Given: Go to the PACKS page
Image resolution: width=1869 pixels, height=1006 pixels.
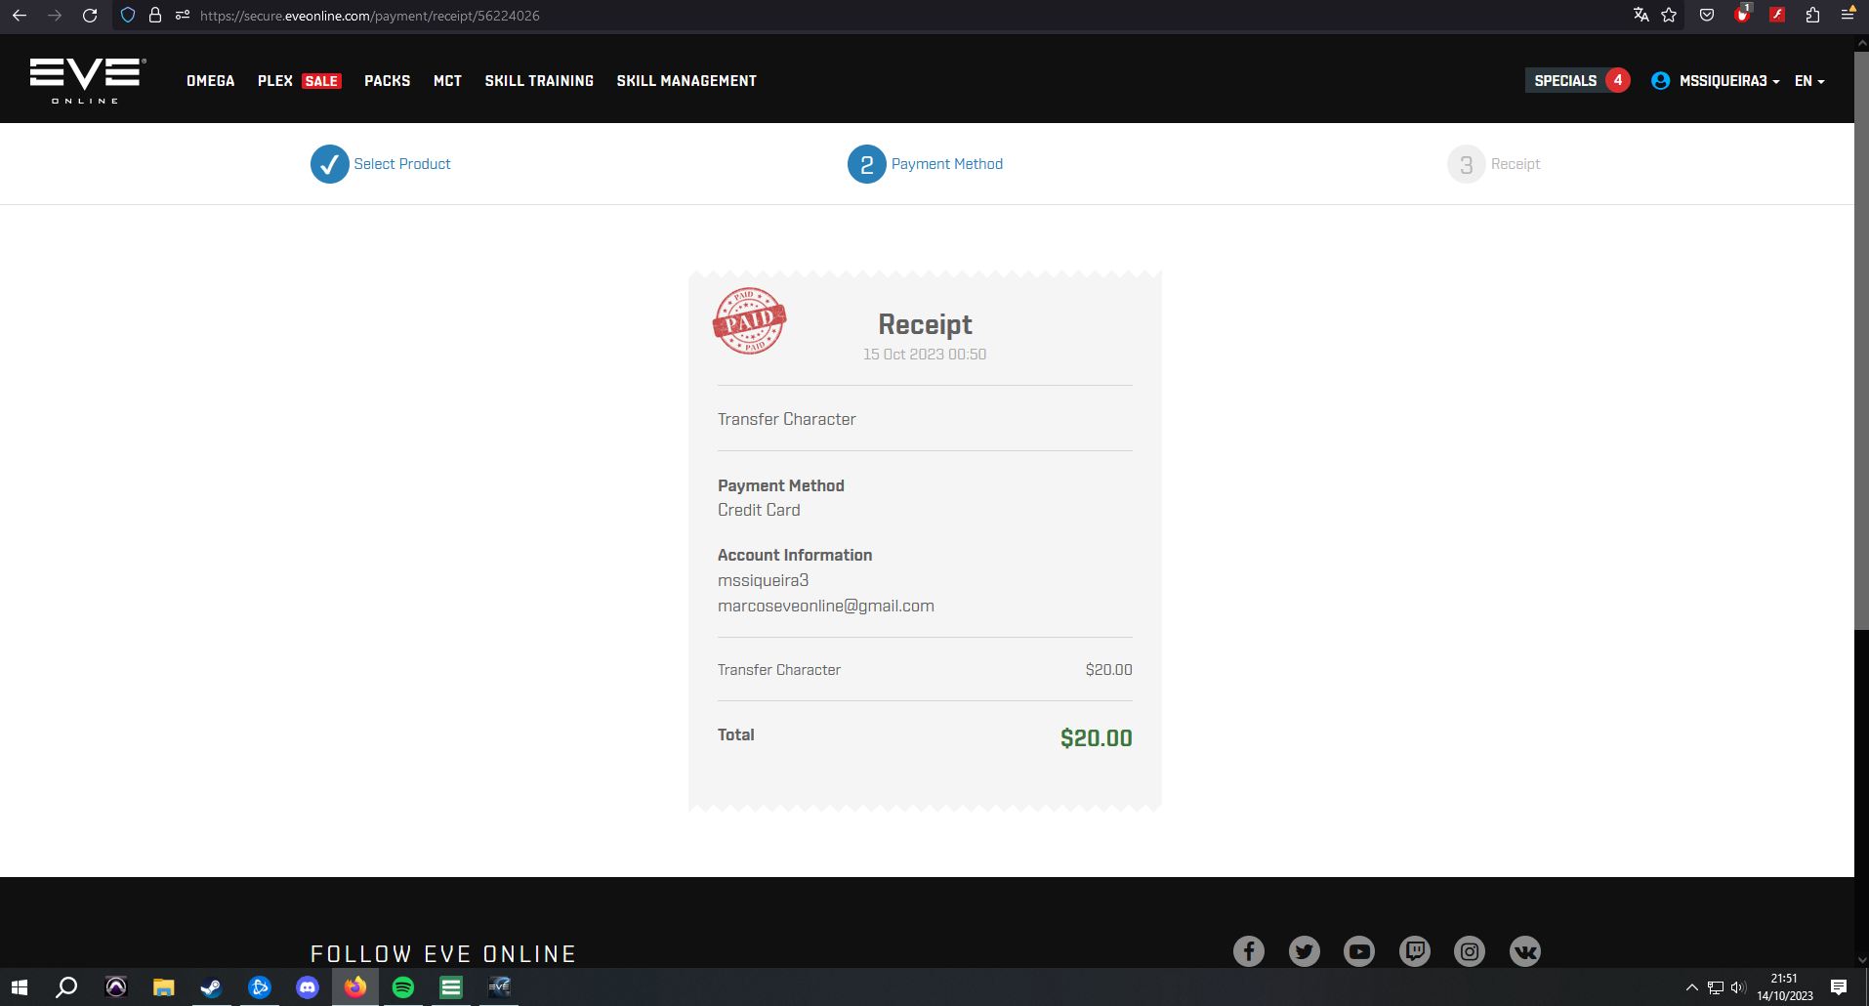Looking at the screenshot, I should click(x=388, y=81).
